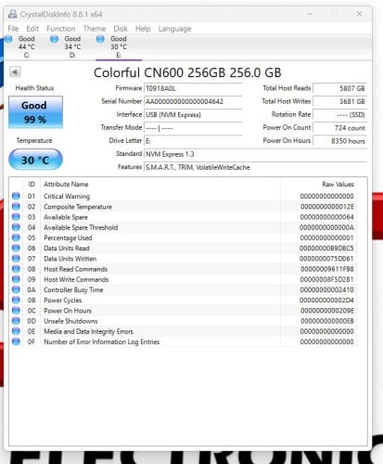Click the Power On Count value 724 count

point(340,128)
